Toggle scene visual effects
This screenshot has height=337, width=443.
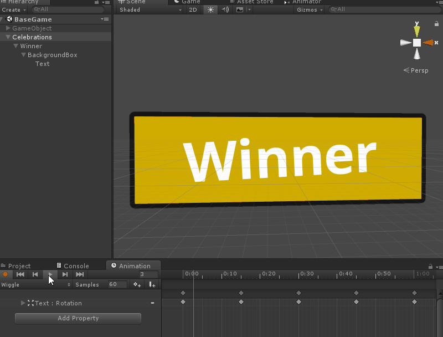point(239,9)
